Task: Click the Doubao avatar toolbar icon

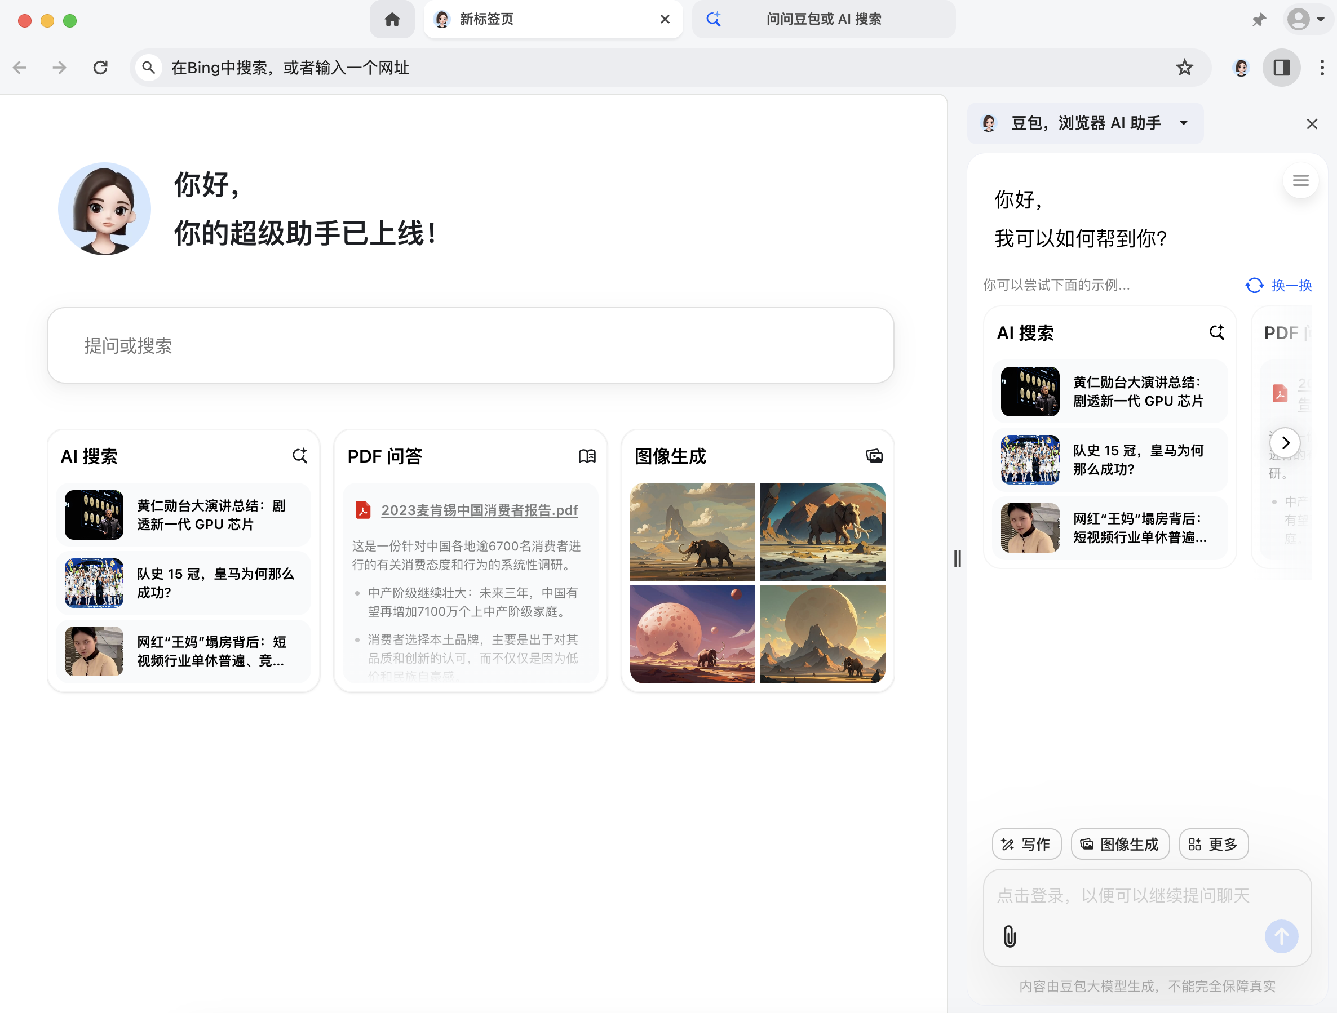Action: 1241,68
